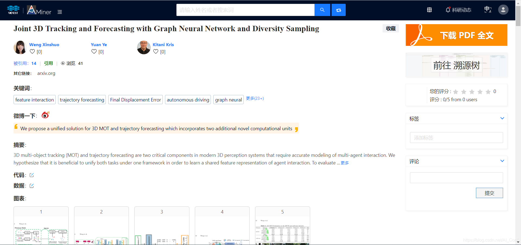Rate the paper four stars

[480, 92]
